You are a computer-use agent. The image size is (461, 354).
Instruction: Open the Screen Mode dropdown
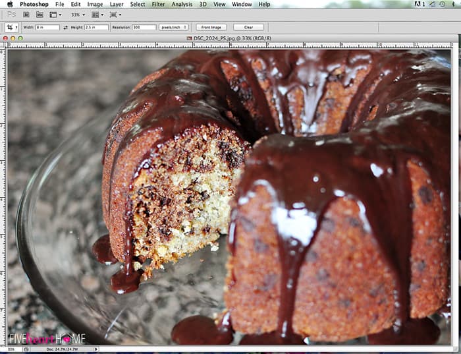pyautogui.click(x=115, y=15)
